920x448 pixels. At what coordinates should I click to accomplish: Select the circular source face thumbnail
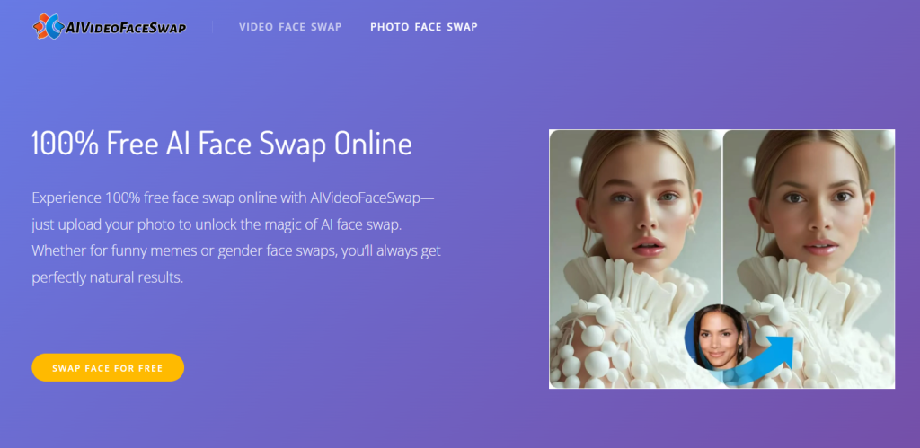coord(716,338)
